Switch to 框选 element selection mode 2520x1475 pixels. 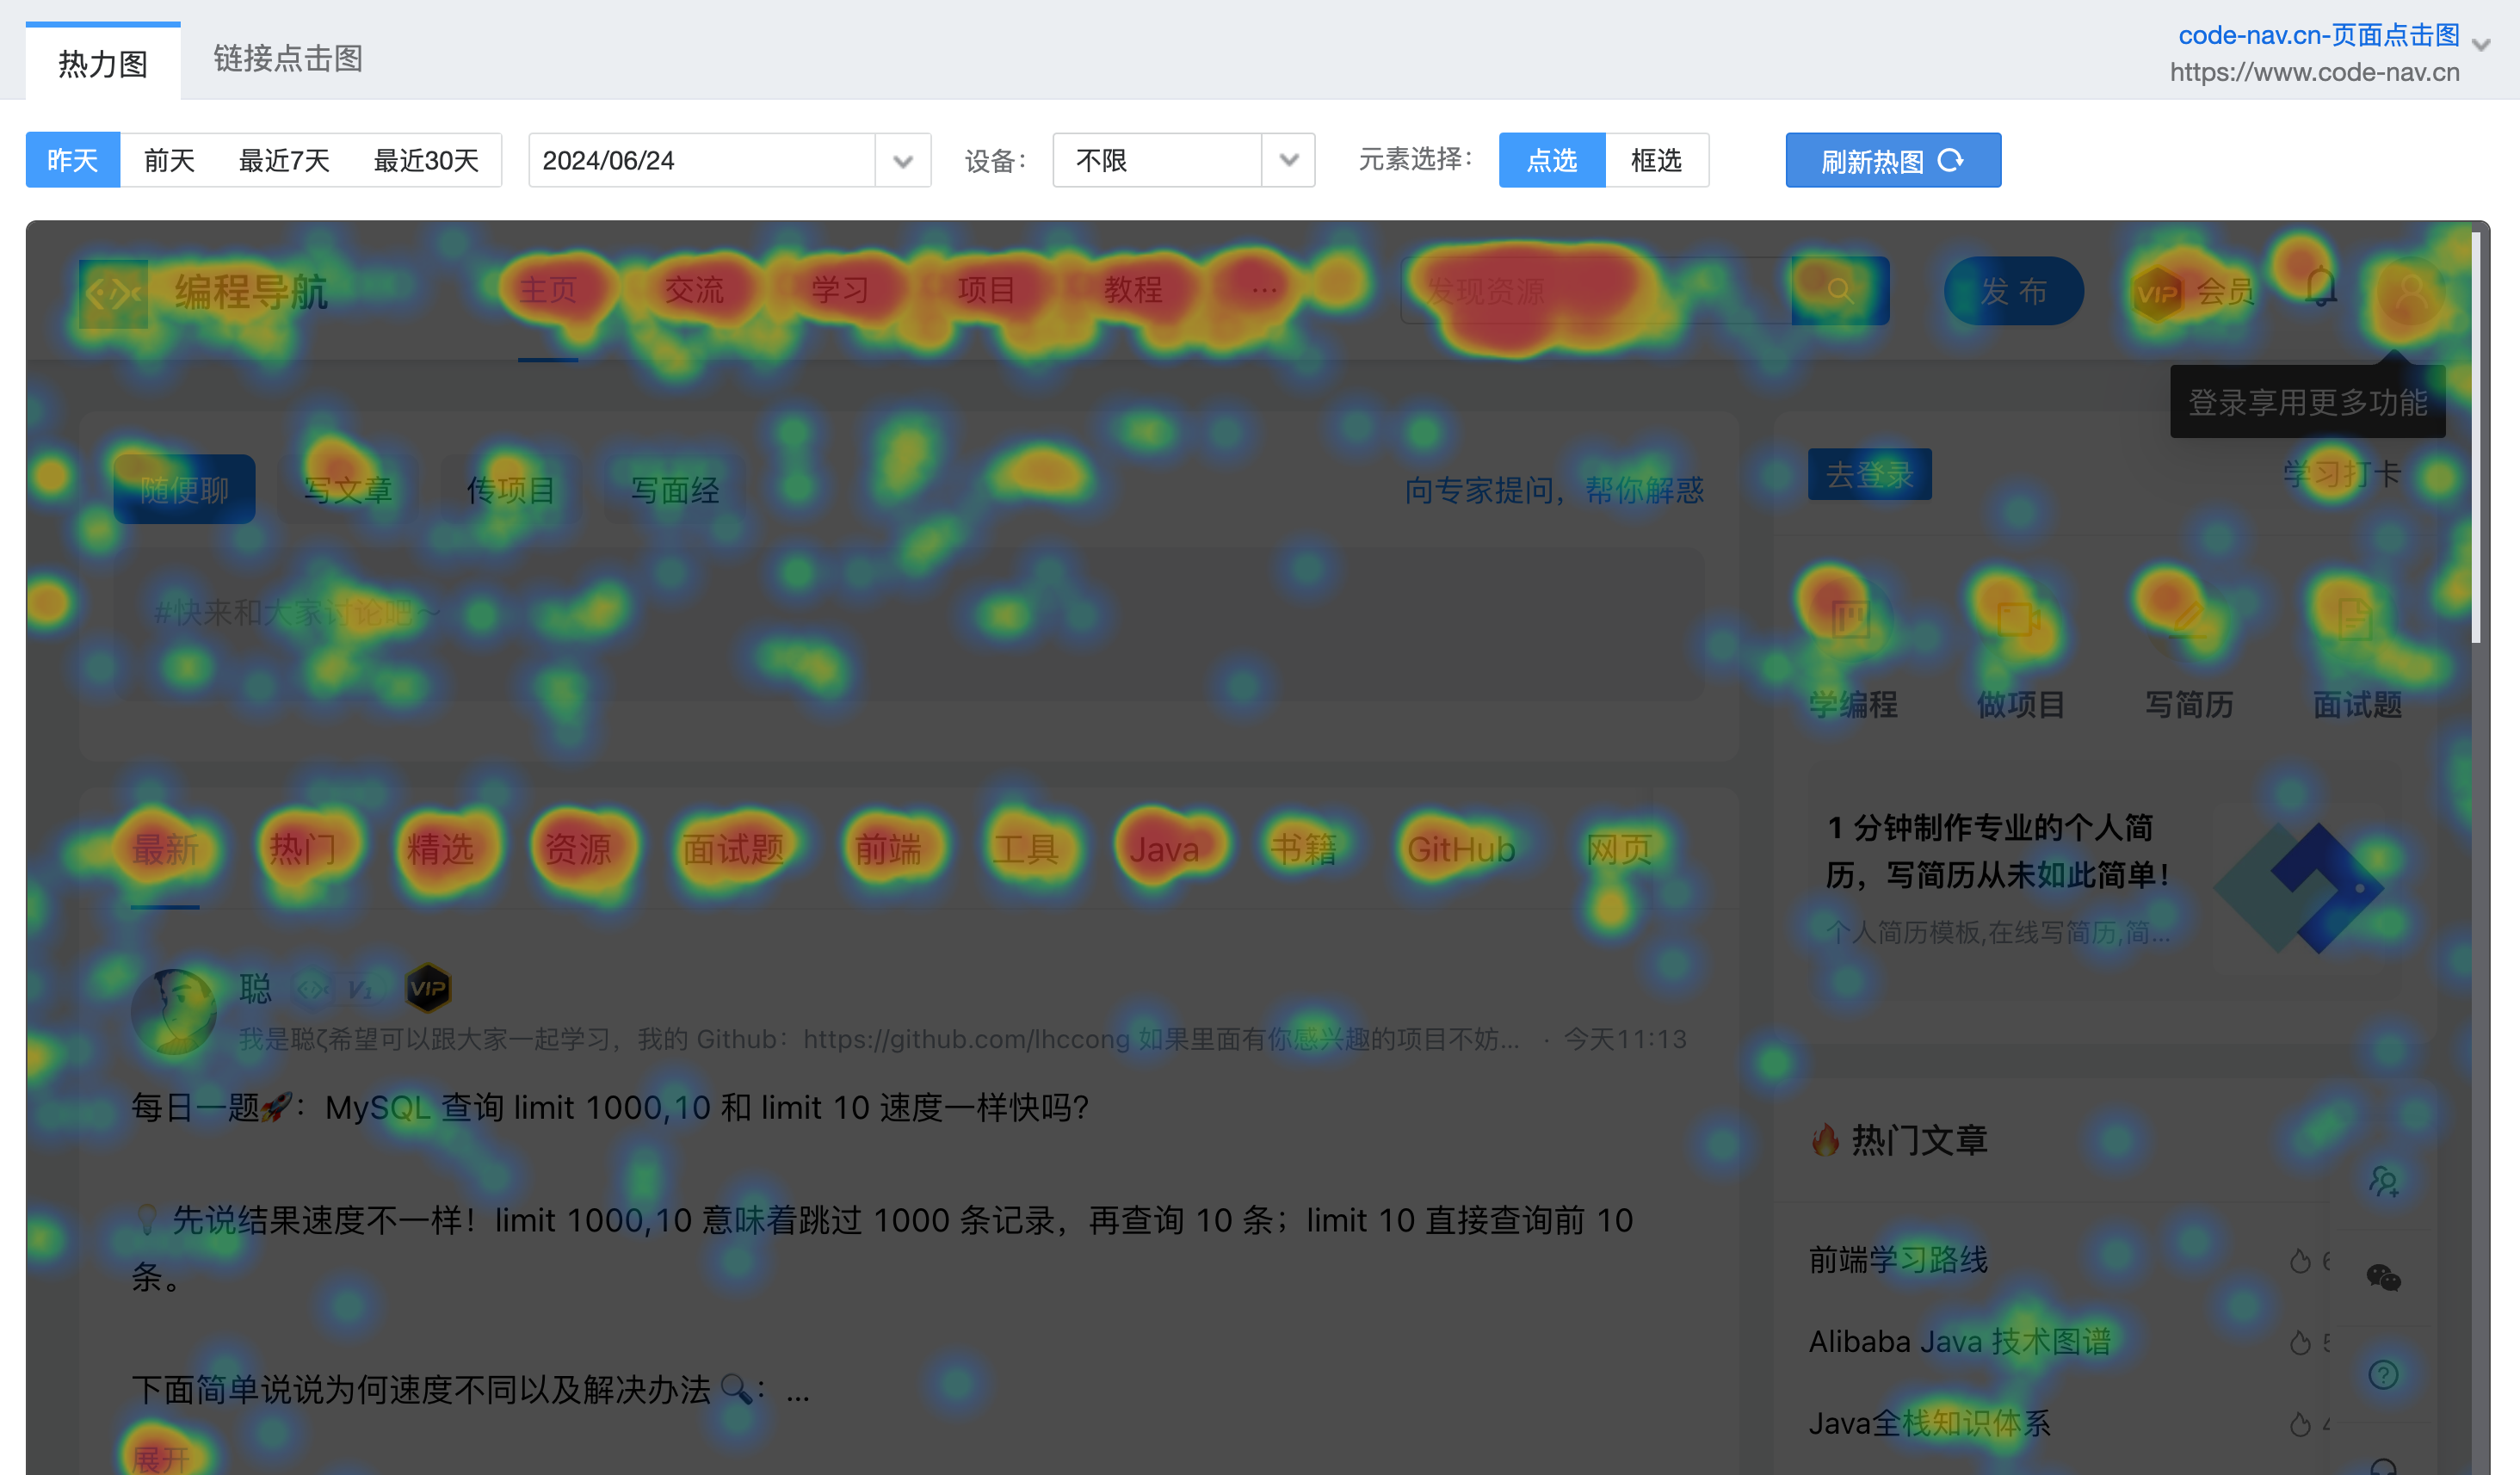[1656, 160]
